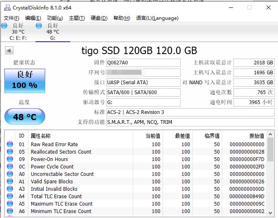The height and width of the screenshot is (218, 278).
Task: Open the 文件(F) menu
Action: tap(12, 18)
